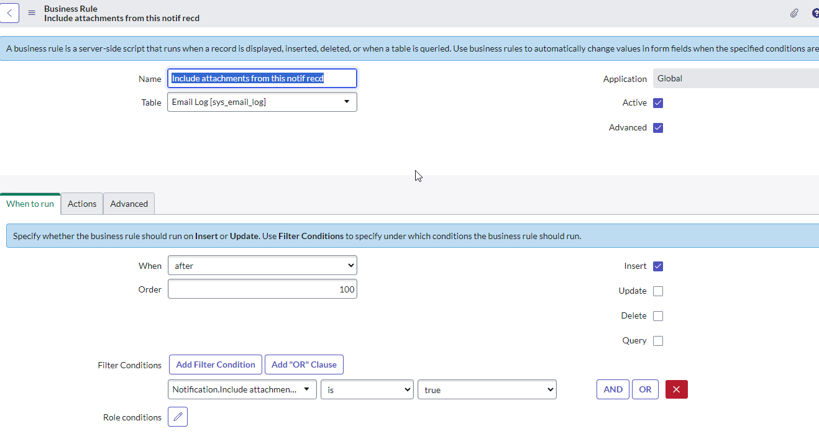819x444 pixels.
Task: Open the filter operator 'is' dropdown
Action: point(367,390)
